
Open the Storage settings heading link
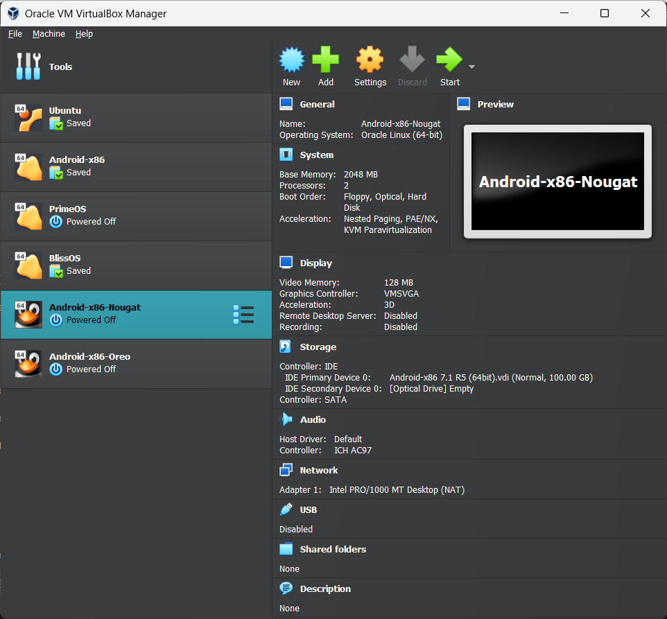318,347
